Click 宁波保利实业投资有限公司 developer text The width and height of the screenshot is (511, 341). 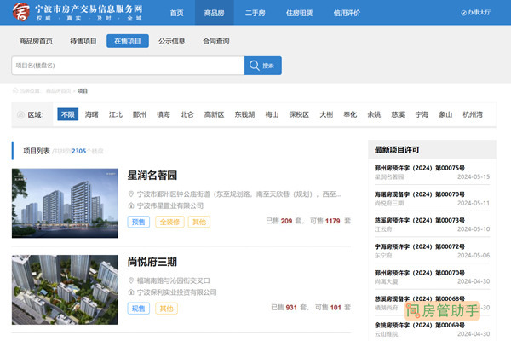coord(176,292)
